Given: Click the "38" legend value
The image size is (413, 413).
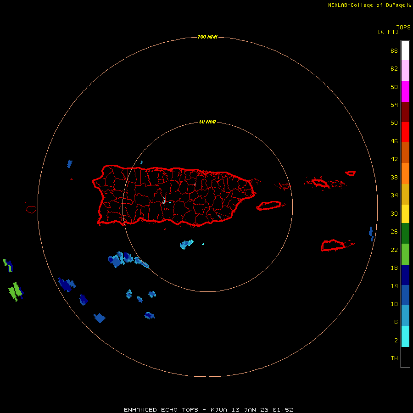Looking at the screenshot, I should (394, 177).
